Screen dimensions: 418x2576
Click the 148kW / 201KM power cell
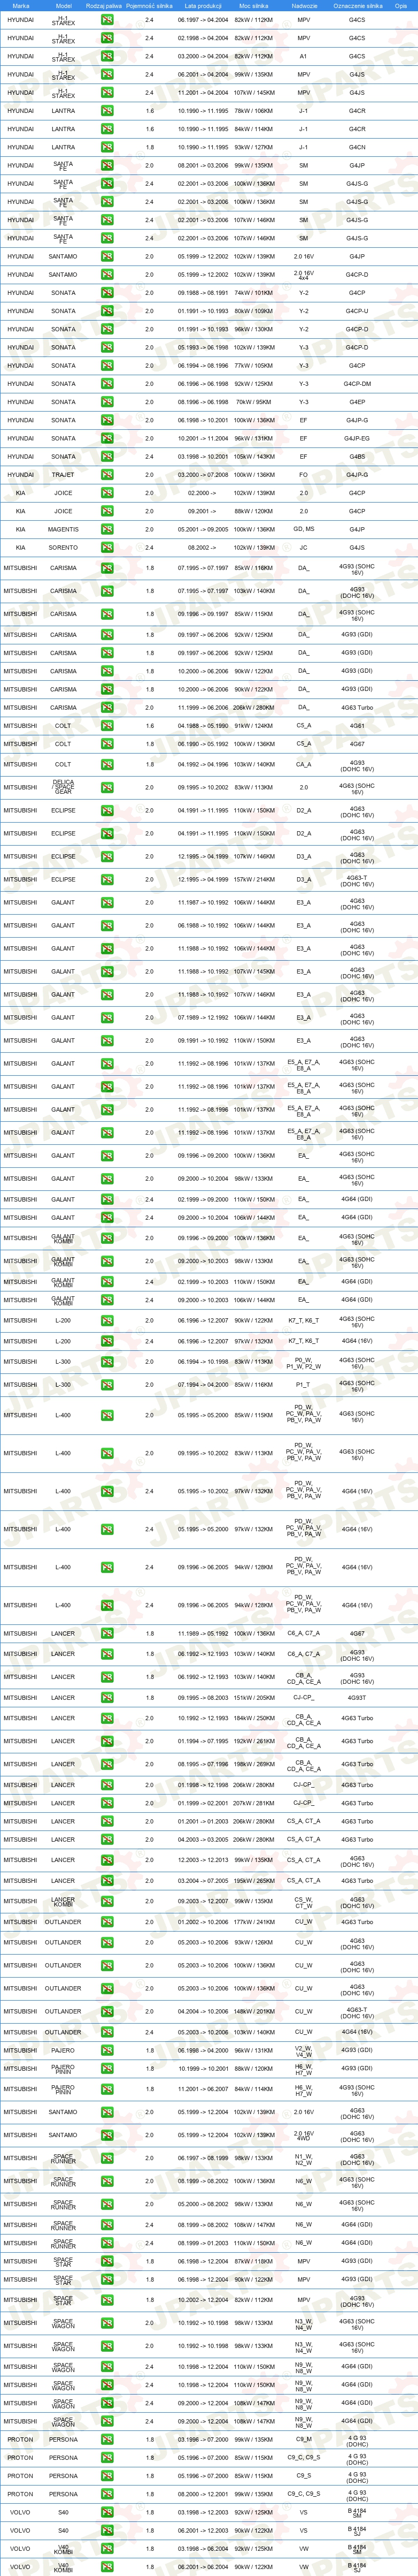point(253,2011)
